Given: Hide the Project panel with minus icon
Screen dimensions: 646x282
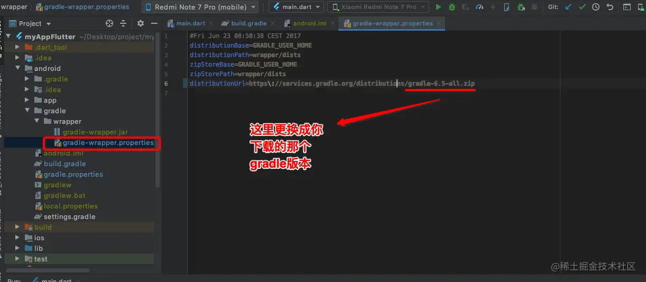Looking at the screenshot, I should click(154, 23).
